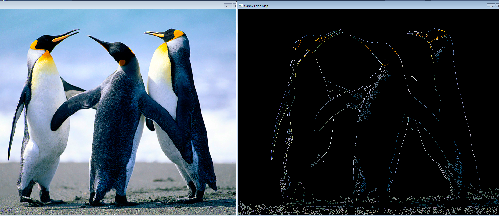Click the middle penguin's ear patch outline in edge map
499x216 pixels.
385,63
